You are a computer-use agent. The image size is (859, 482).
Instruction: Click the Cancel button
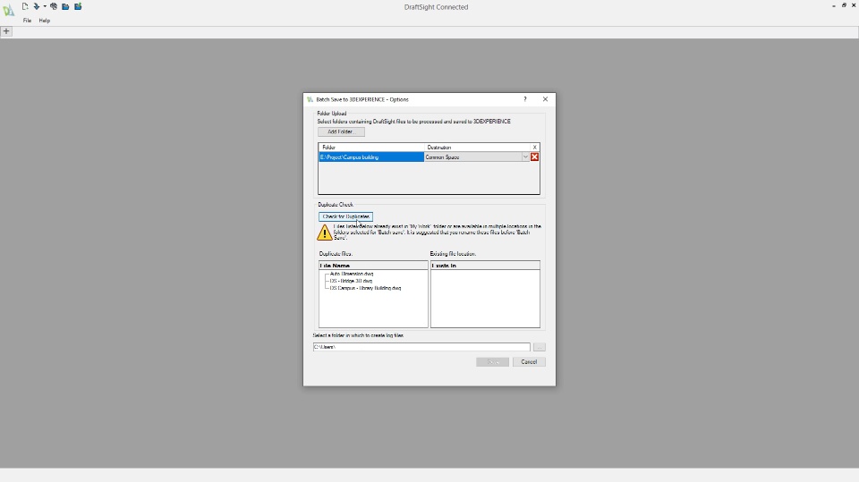529,362
